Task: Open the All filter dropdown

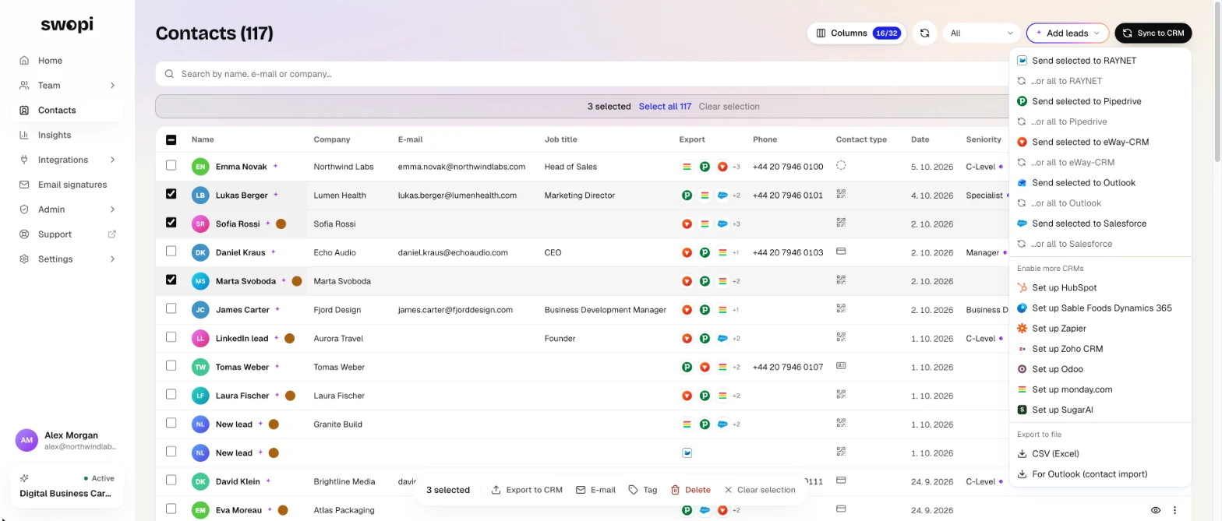Action: [981, 33]
